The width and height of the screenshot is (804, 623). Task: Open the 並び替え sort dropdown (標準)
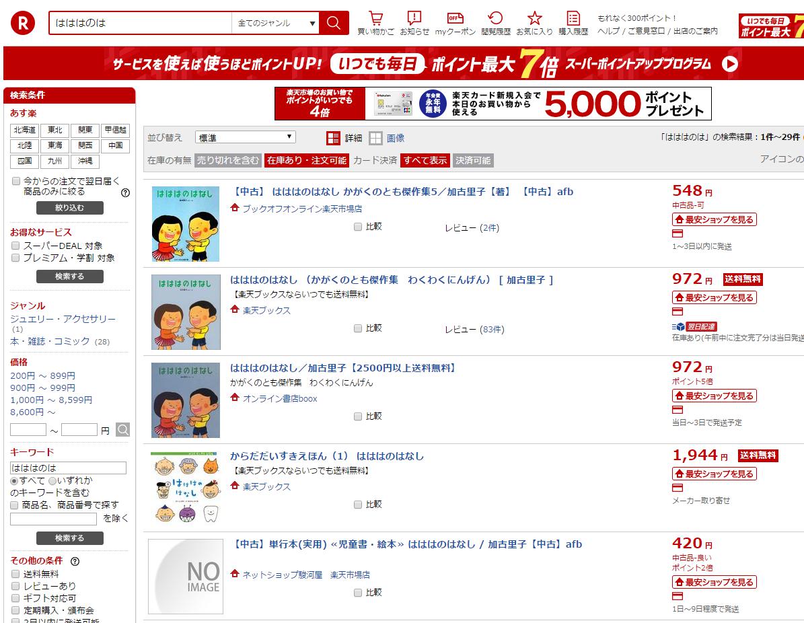click(245, 137)
